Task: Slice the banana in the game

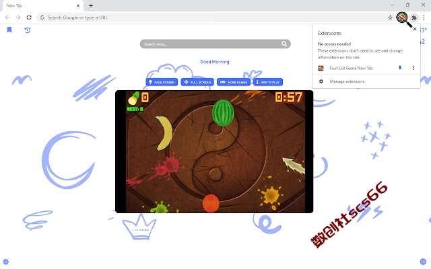Action: [x=164, y=133]
